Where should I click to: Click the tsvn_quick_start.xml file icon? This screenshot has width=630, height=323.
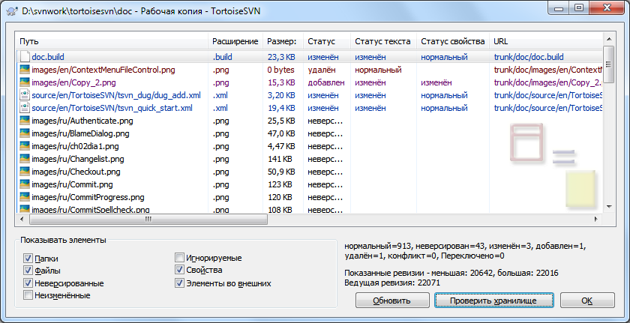pyautogui.click(x=25, y=109)
